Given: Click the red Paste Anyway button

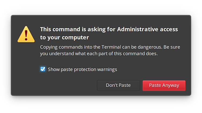Looking at the screenshot, I should 164,85.
